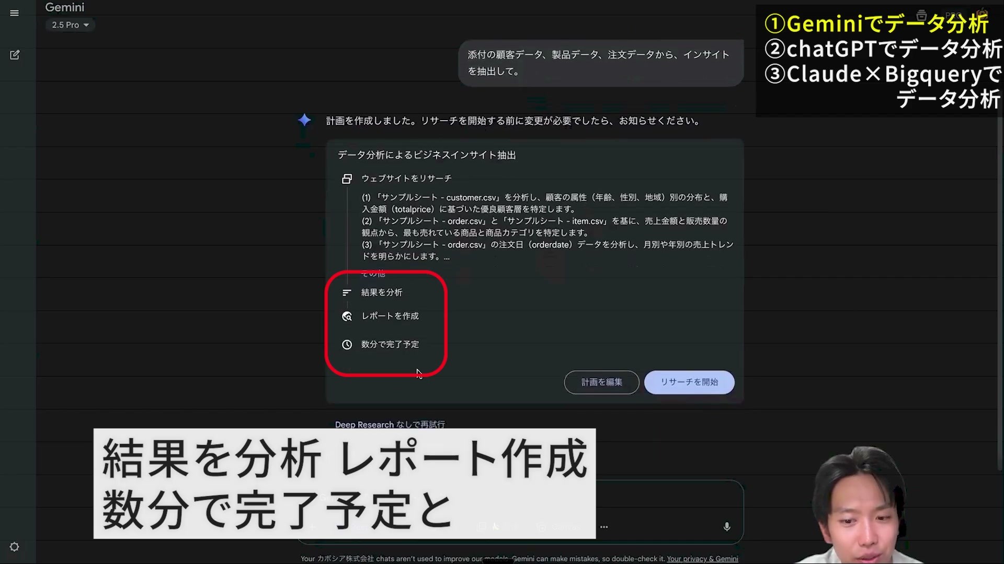Open the three-dot more options in prompt box
The width and height of the screenshot is (1004, 564).
click(x=604, y=527)
